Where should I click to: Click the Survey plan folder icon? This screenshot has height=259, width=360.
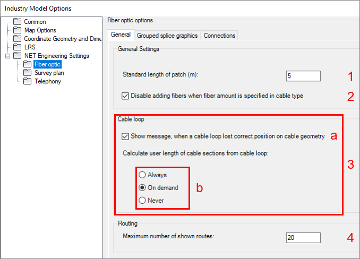(27, 73)
